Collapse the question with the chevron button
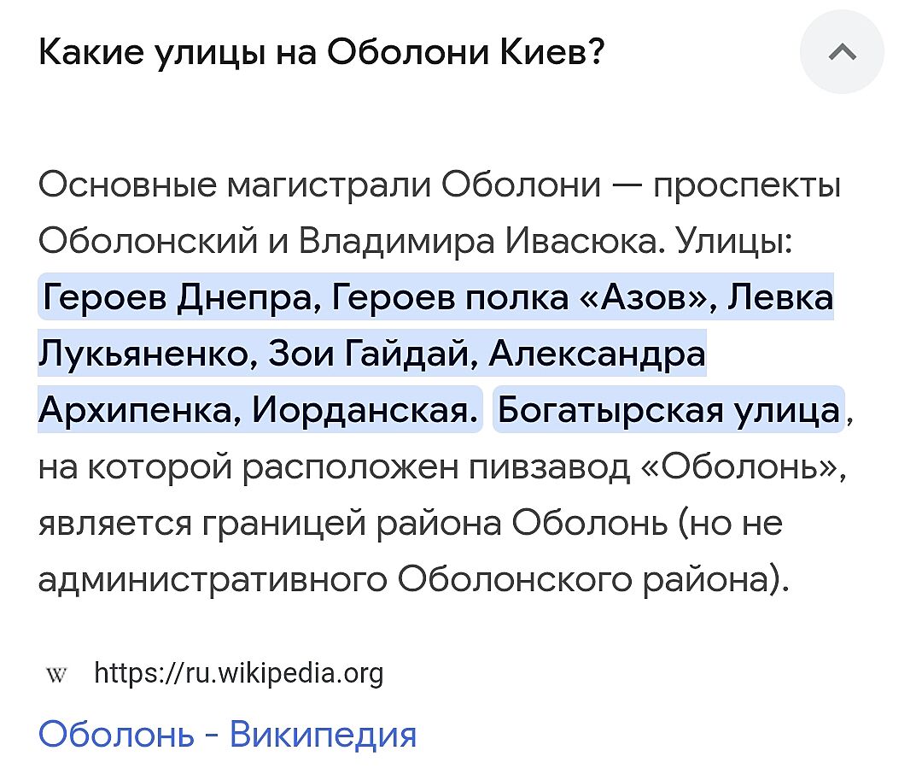922x768 pixels. point(841,53)
